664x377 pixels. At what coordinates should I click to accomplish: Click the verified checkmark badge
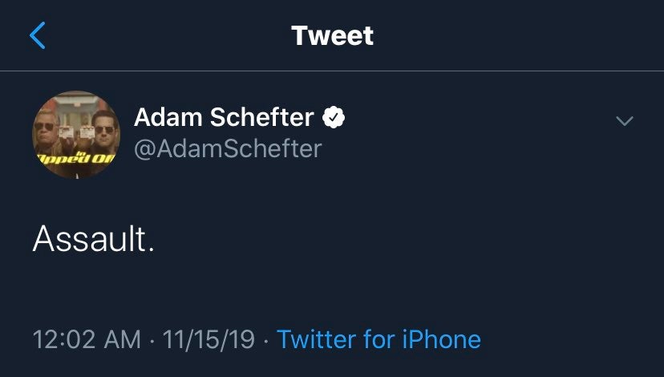(333, 119)
